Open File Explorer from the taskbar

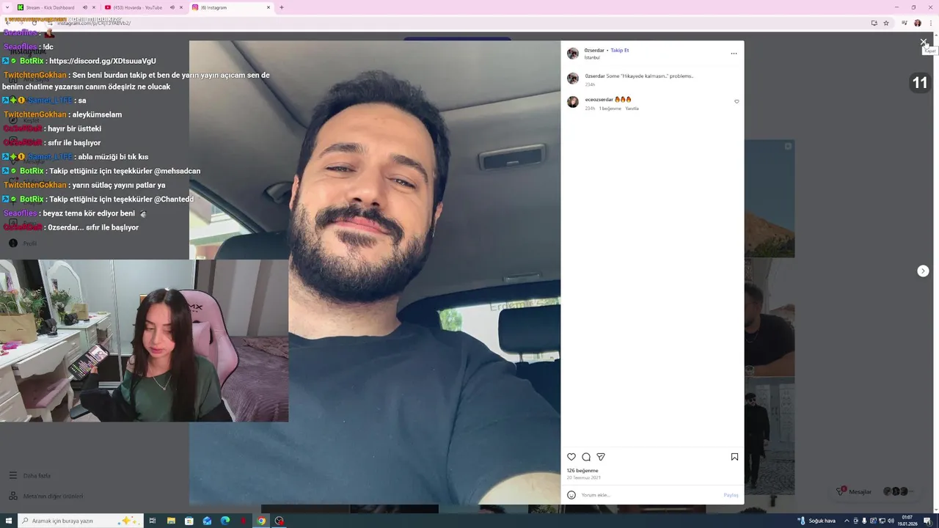pyautogui.click(x=171, y=521)
